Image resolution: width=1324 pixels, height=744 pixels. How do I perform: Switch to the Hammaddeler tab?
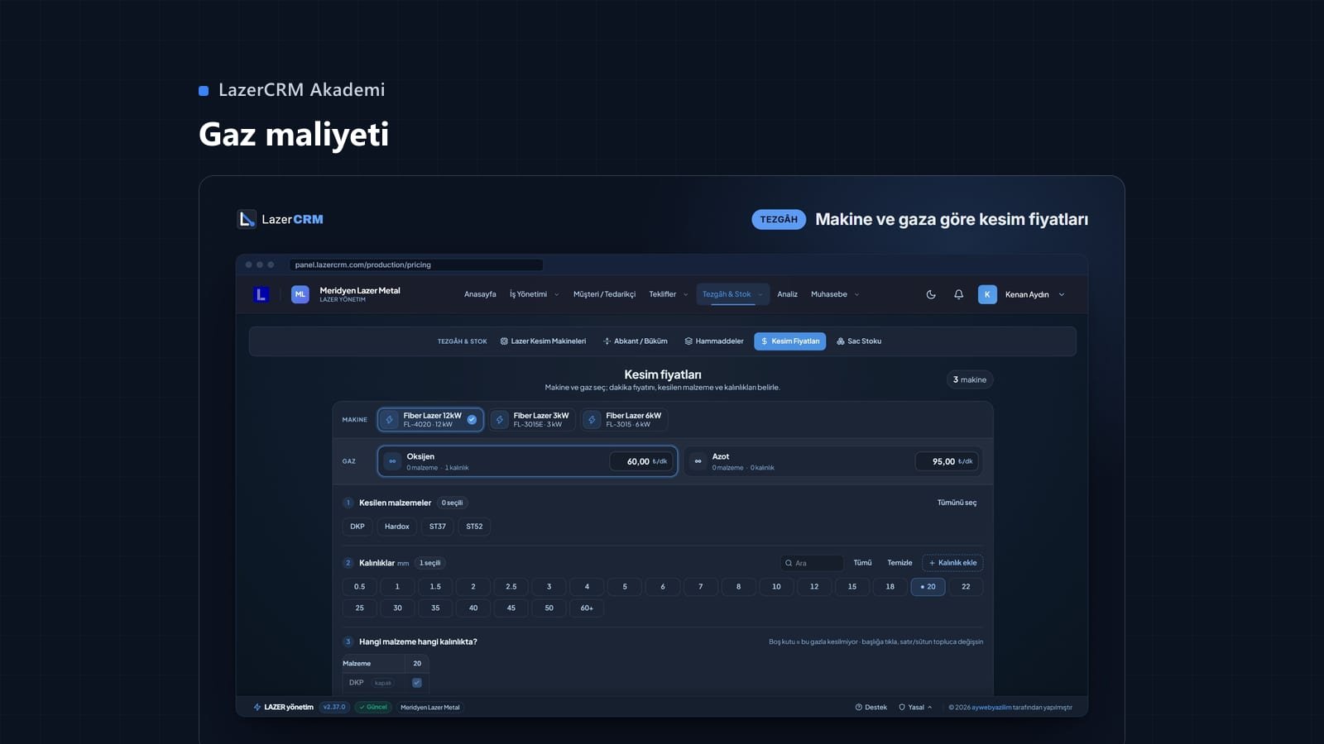point(714,341)
